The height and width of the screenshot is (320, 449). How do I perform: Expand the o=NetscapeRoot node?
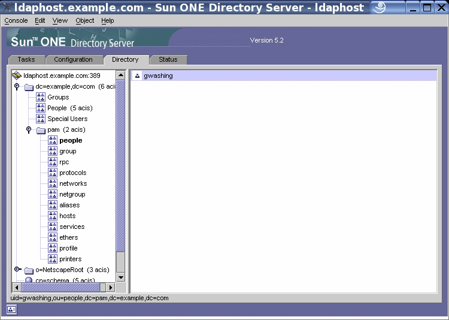tap(17, 269)
